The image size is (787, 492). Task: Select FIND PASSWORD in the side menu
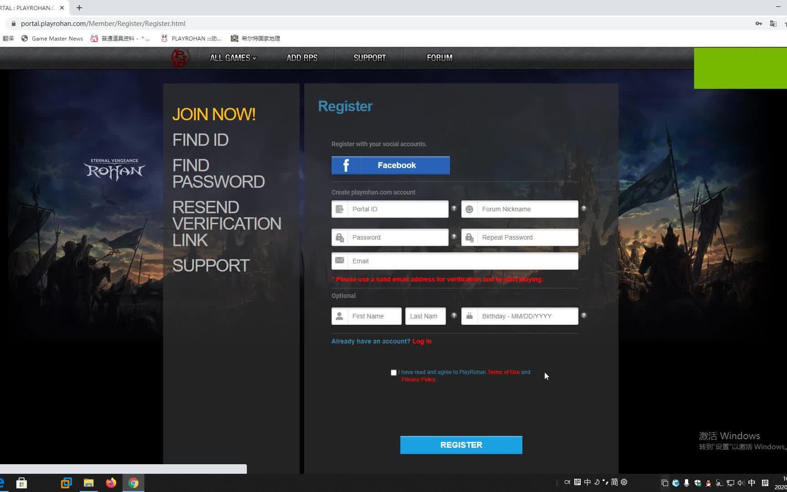tap(219, 174)
